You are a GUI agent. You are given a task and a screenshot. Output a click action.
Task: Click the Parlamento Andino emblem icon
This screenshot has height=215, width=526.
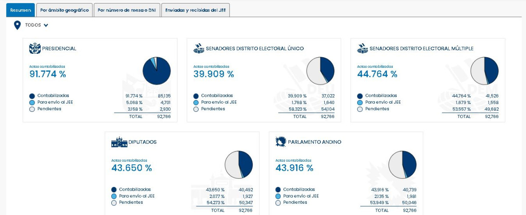[281, 142]
